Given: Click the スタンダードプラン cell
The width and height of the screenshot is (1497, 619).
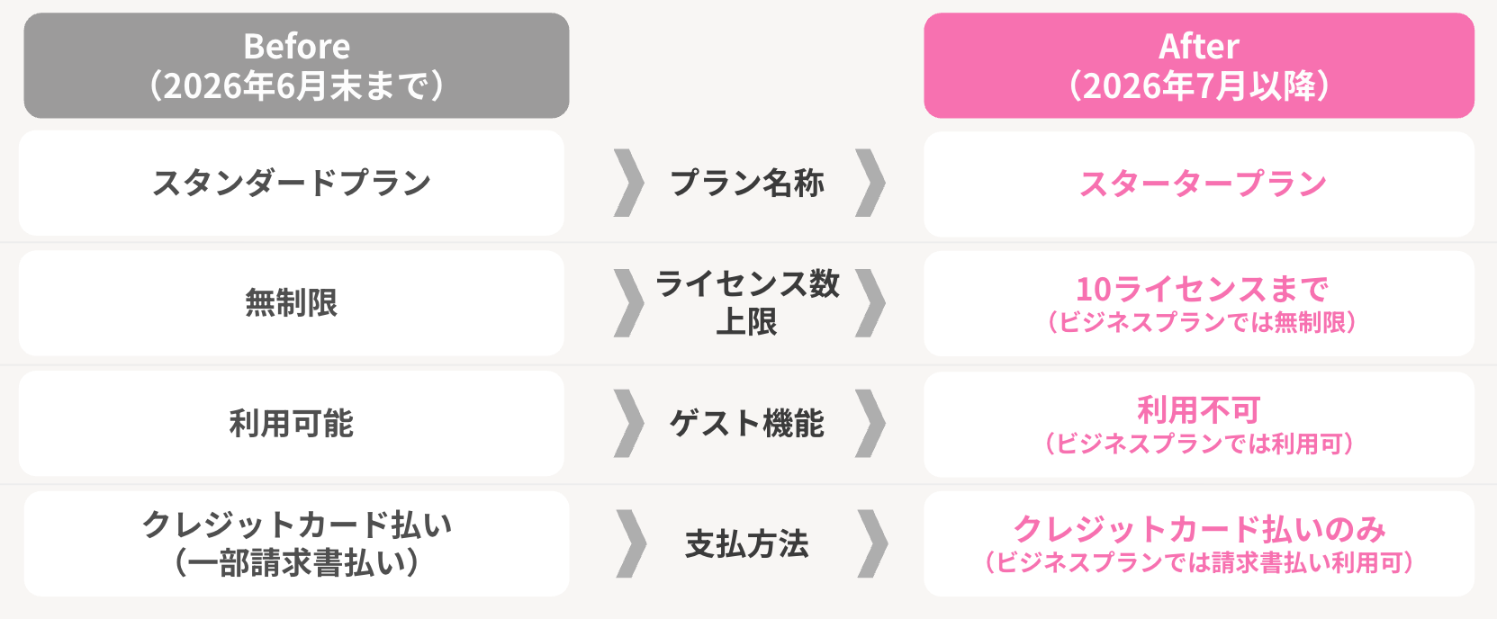Looking at the screenshot, I should pos(292,184).
